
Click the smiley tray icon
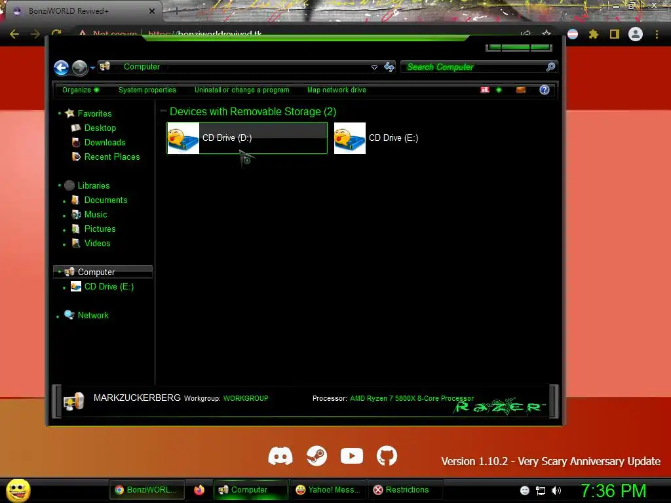[x=525, y=491]
